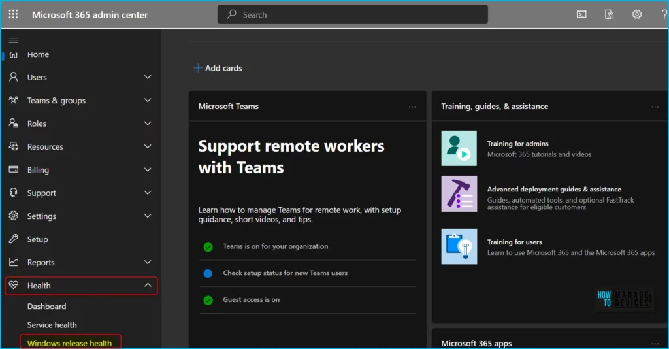
Task: Click the Teams & groups icon
Action: (14, 100)
